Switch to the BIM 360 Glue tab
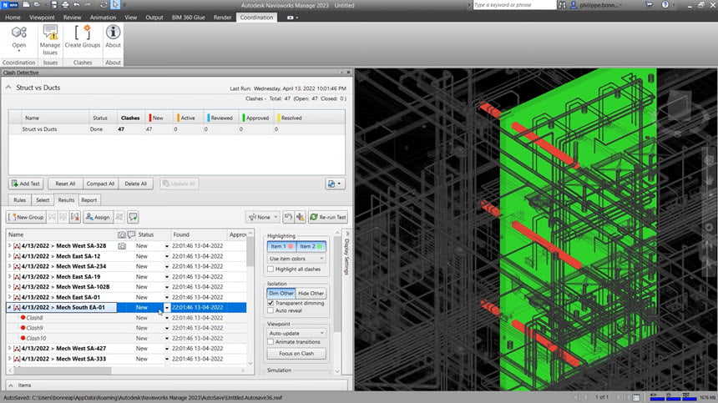Image resolution: width=718 pixels, height=403 pixels. click(x=188, y=18)
